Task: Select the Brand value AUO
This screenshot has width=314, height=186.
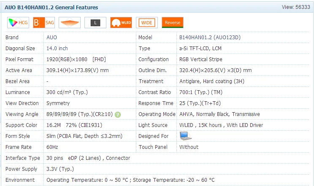Action: [x=51, y=38]
